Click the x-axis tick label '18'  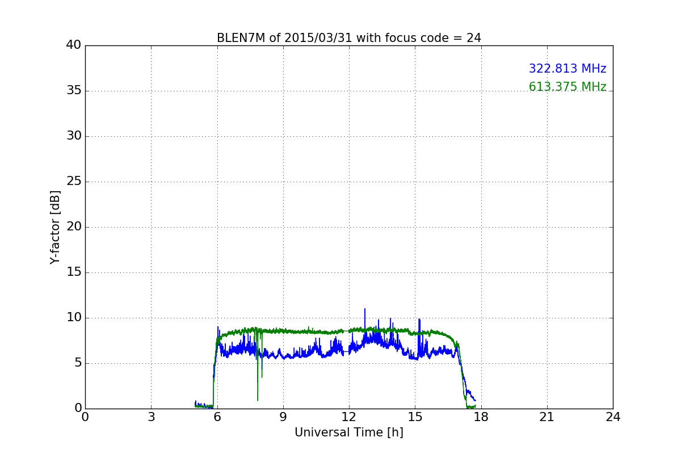(481, 417)
